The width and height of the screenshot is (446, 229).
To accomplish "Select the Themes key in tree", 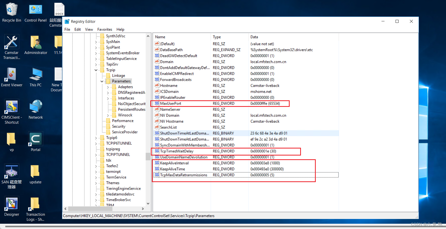I will click(113, 183).
